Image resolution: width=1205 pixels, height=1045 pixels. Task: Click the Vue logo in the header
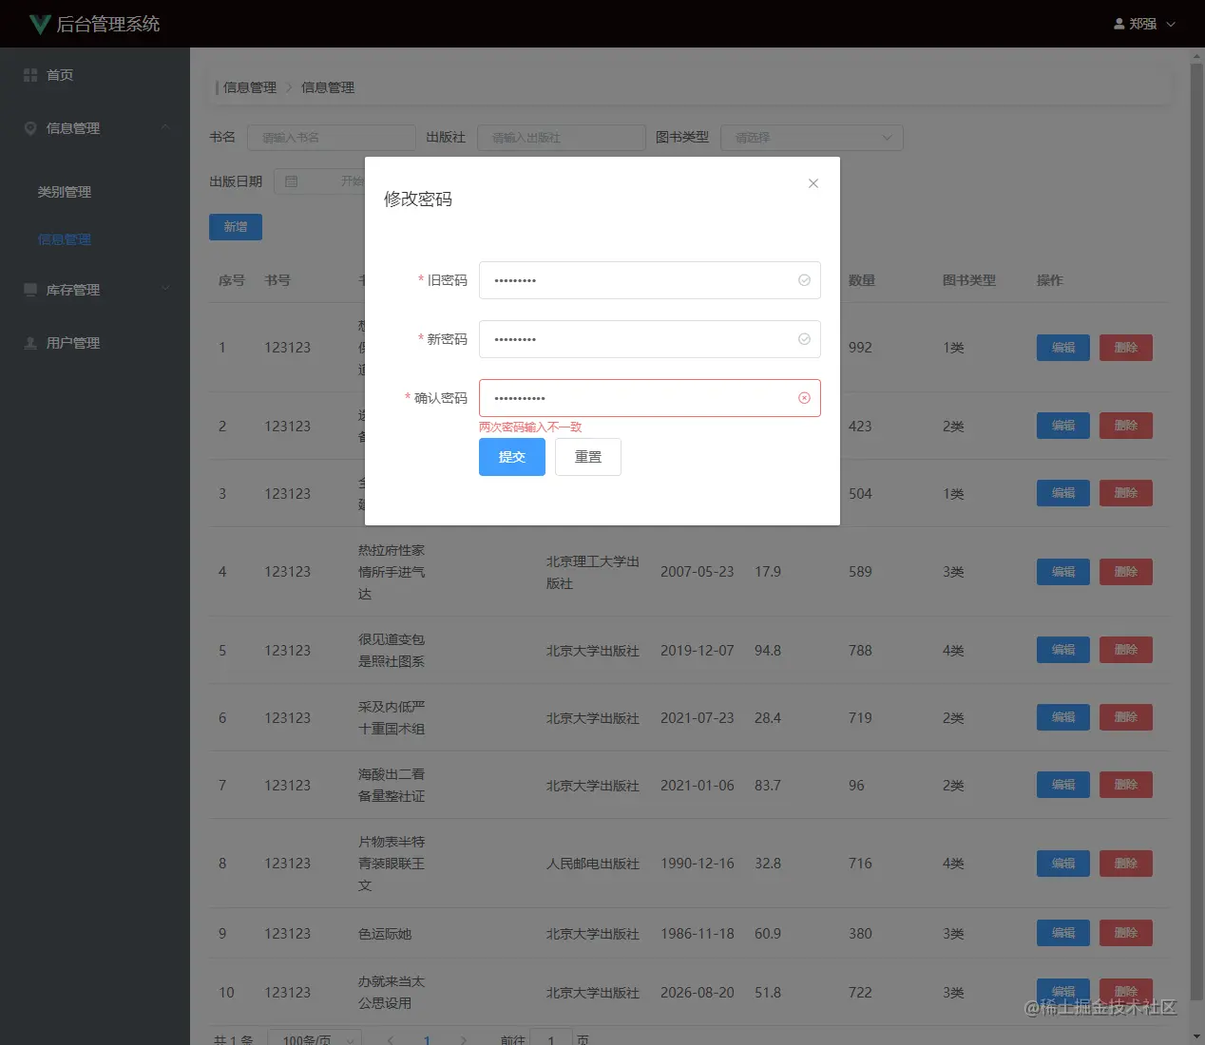(x=39, y=24)
